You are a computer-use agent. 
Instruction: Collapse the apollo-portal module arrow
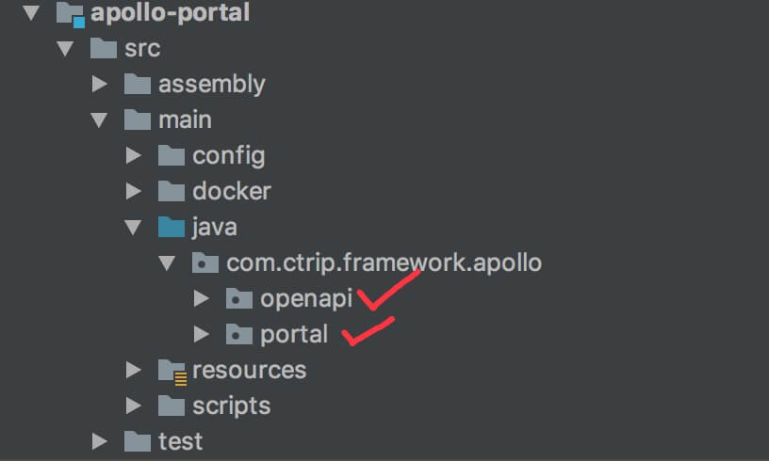tap(31, 14)
